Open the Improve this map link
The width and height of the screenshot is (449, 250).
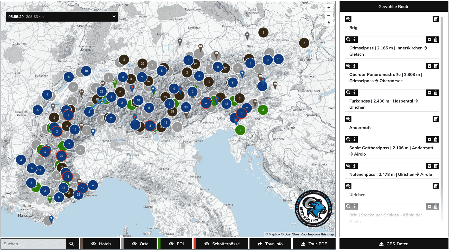coord(321,234)
